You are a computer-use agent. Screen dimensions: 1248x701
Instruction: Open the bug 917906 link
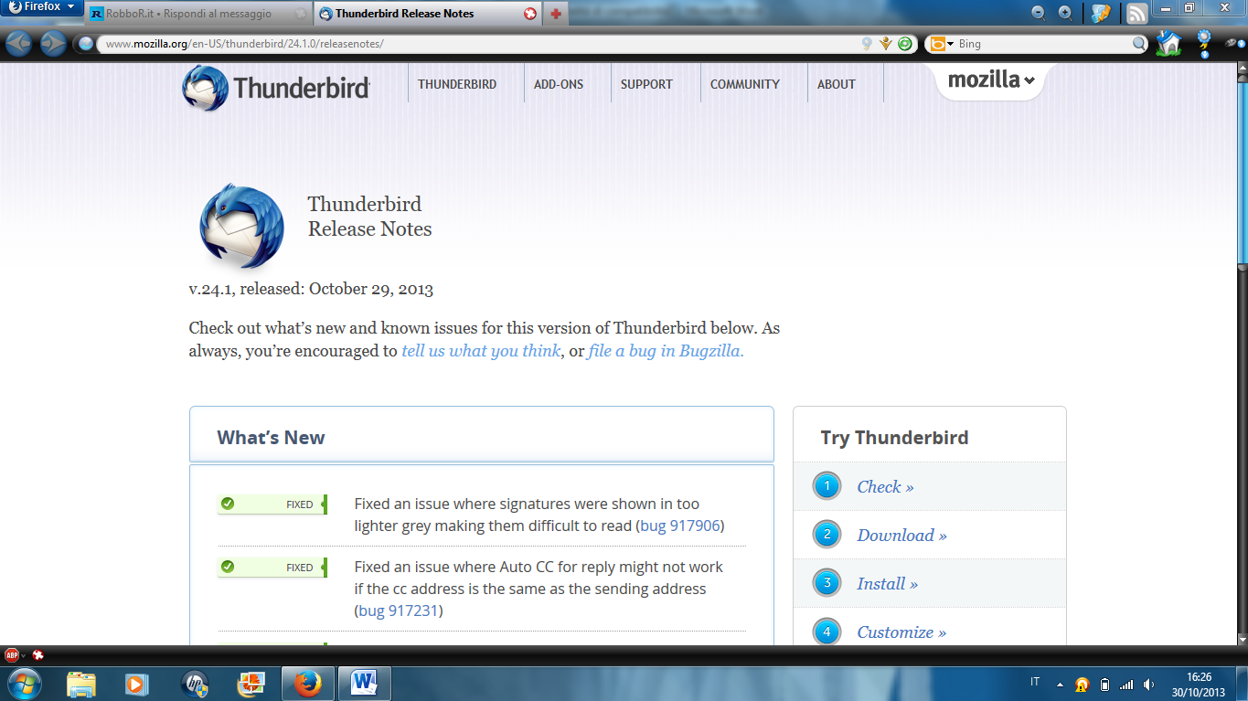pyautogui.click(x=680, y=526)
